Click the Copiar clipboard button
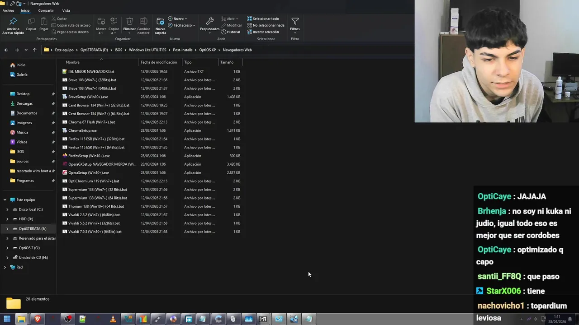Image resolution: width=579 pixels, height=325 pixels. (x=31, y=24)
